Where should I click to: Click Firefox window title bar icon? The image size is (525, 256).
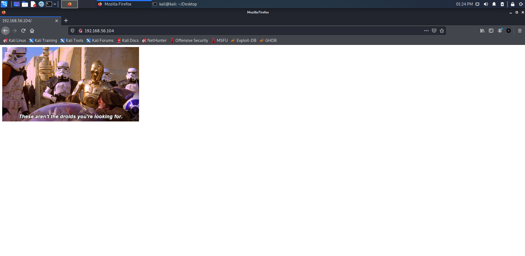tap(4, 12)
